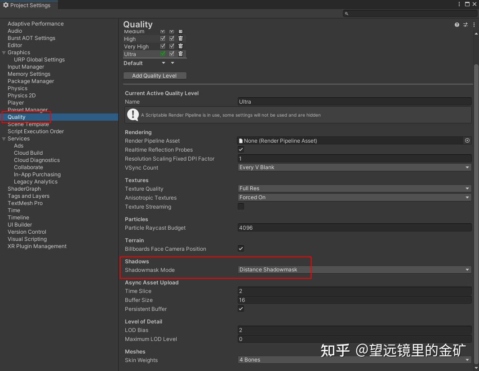Click the help icon in the Quality panel
479x371 pixels.
(x=457, y=25)
